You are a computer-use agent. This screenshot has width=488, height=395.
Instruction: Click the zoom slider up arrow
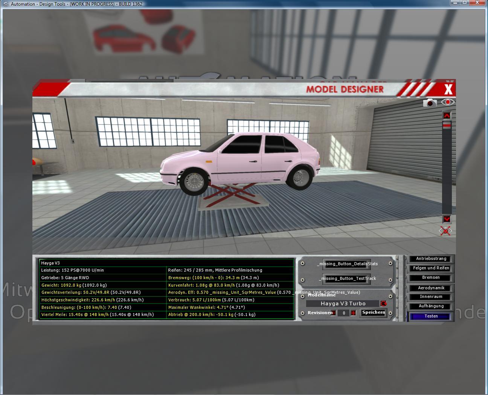tap(447, 115)
